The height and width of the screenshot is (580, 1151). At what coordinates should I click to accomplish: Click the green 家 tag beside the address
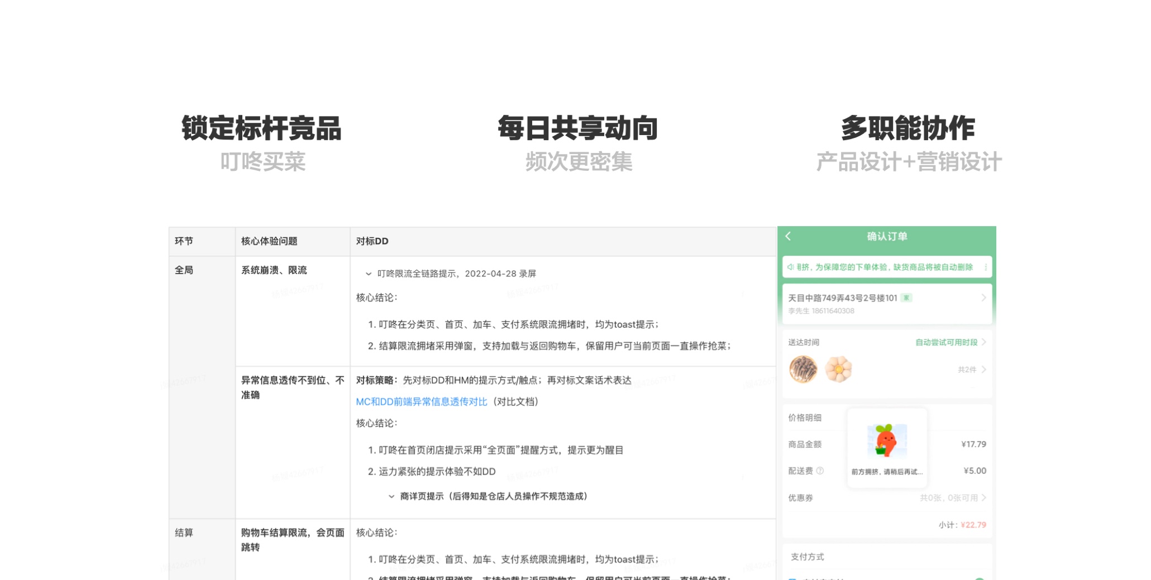906,298
